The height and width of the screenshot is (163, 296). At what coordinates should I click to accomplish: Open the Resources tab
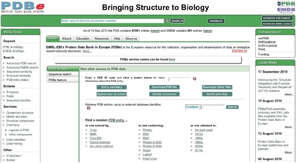click(x=102, y=39)
